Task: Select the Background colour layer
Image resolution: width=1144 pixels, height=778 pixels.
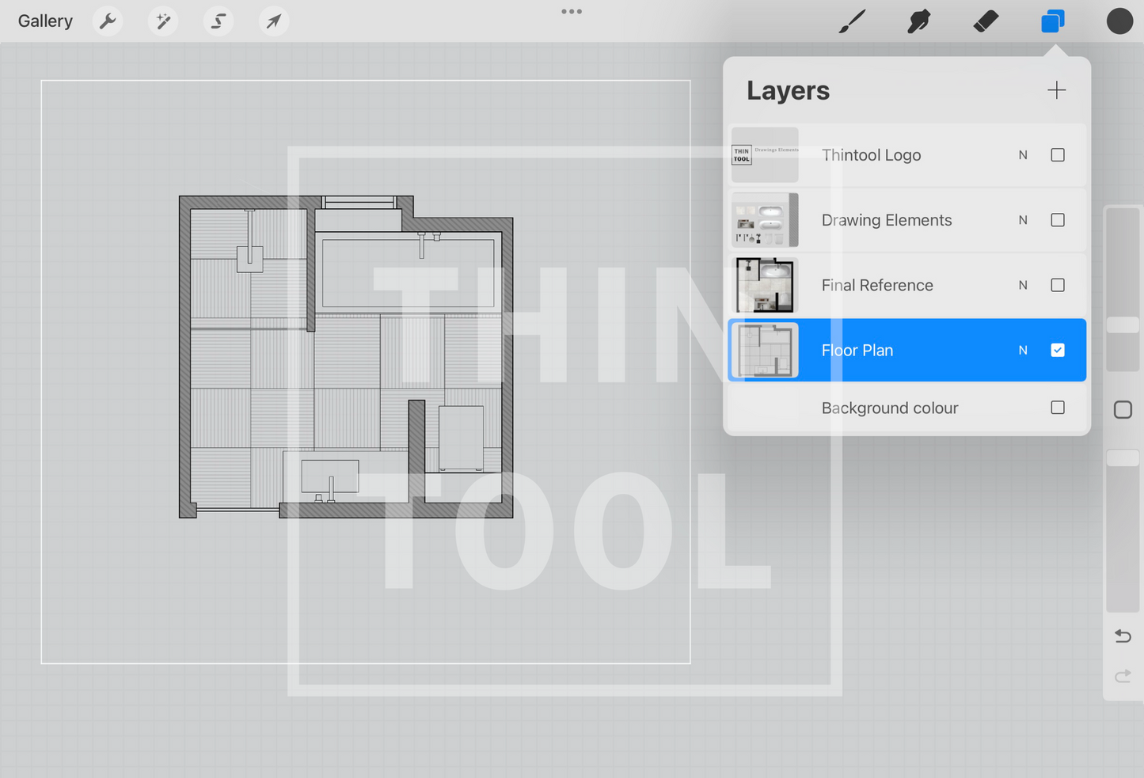Action: coord(906,408)
